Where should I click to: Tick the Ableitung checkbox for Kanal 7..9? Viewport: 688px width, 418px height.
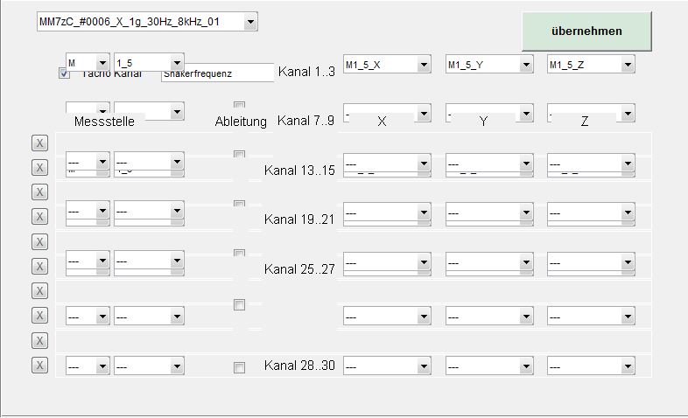(239, 106)
